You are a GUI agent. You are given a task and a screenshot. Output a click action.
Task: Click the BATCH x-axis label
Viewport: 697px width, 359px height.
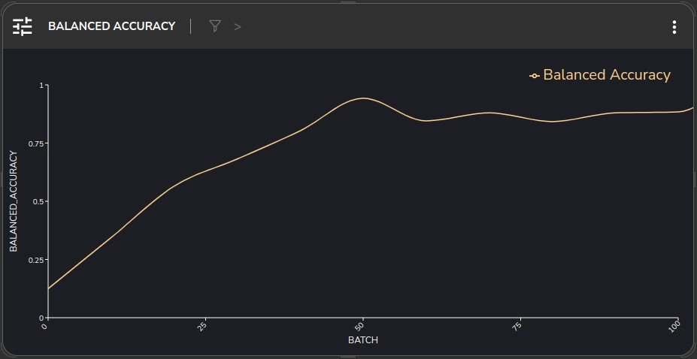click(363, 340)
